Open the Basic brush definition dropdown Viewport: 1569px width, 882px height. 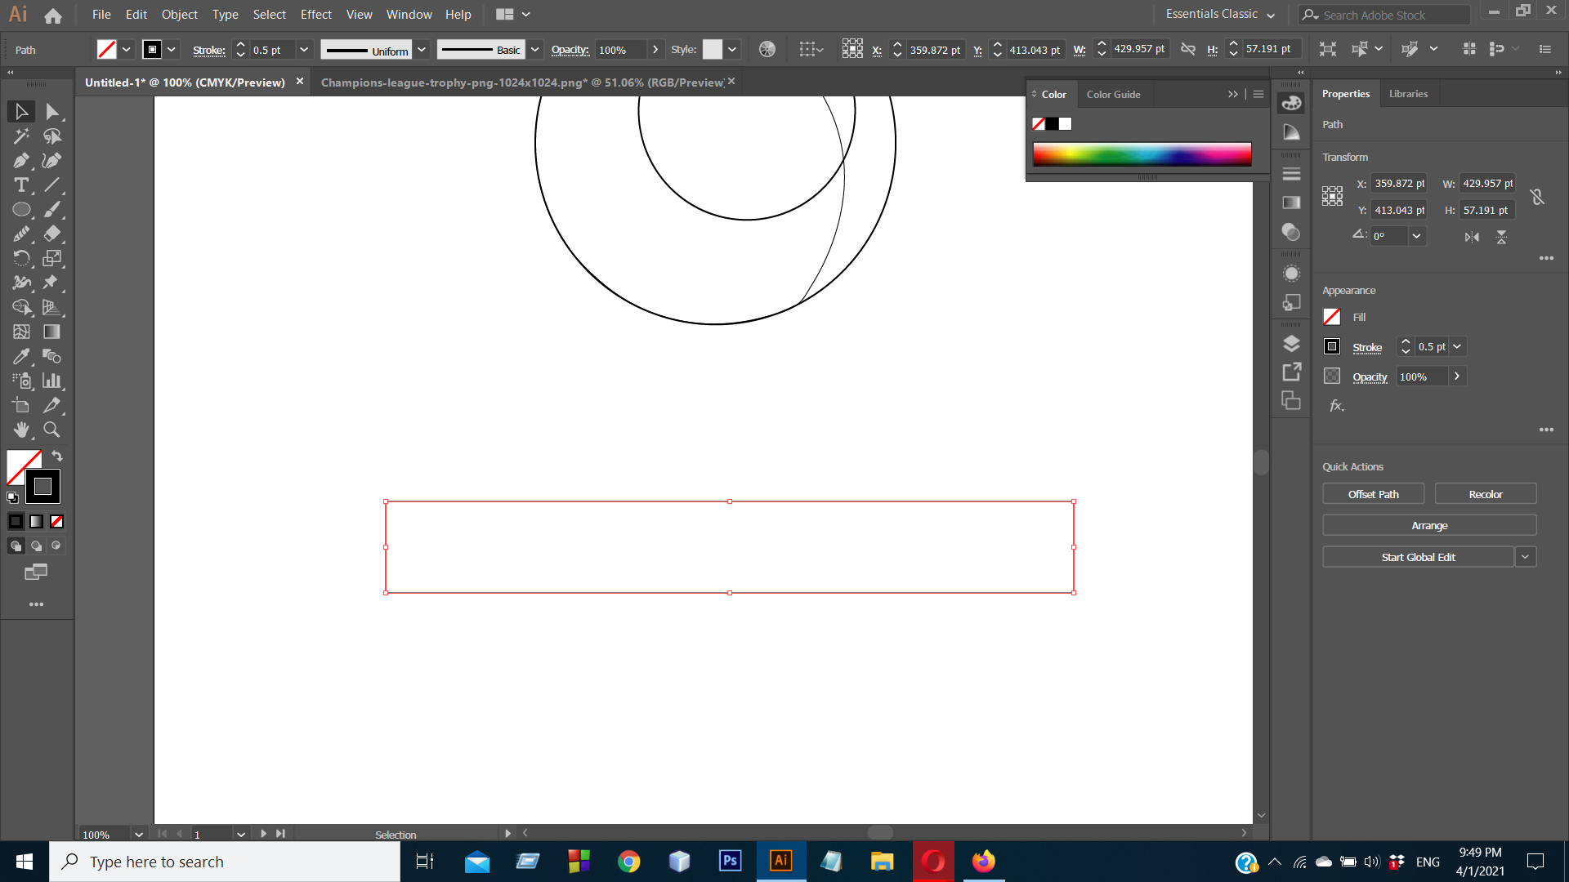[x=534, y=50]
